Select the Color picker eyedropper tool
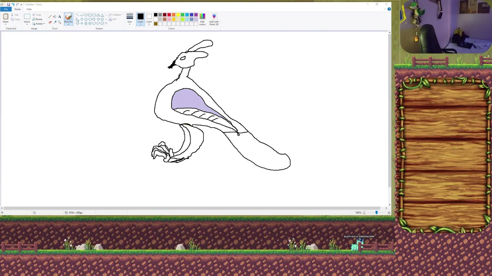The height and width of the screenshot is (276, 492). tap(55, 22)
